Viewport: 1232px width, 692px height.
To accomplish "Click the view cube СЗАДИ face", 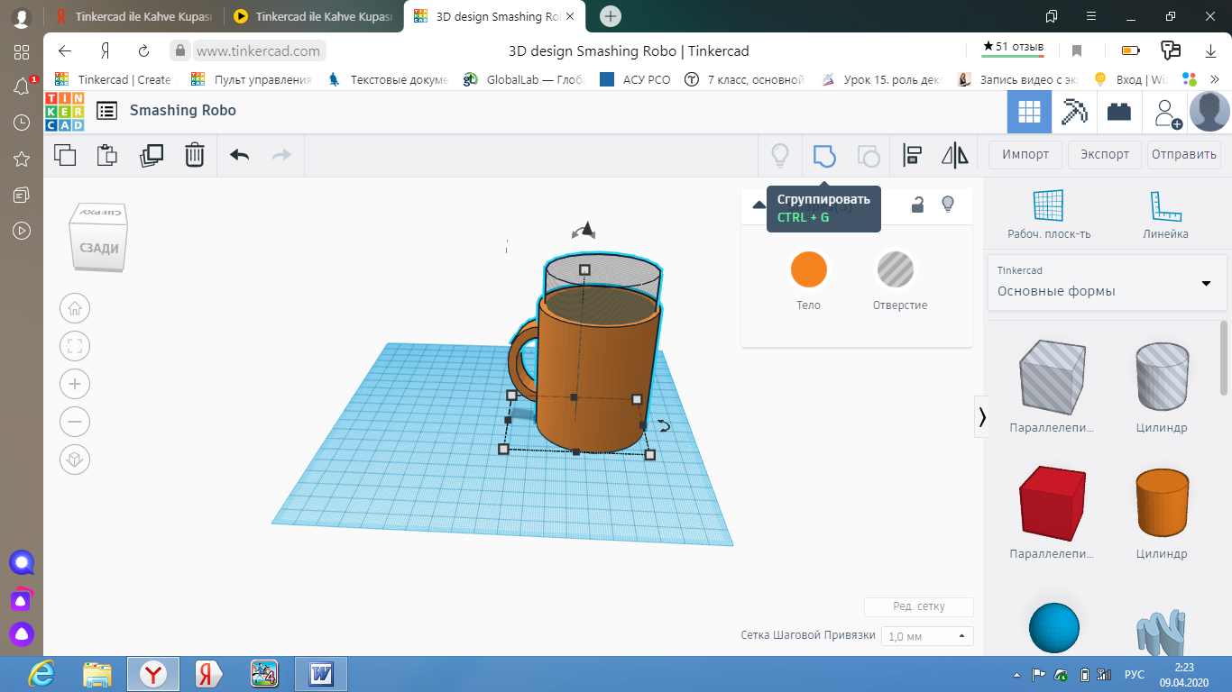I will click(99, 249).
